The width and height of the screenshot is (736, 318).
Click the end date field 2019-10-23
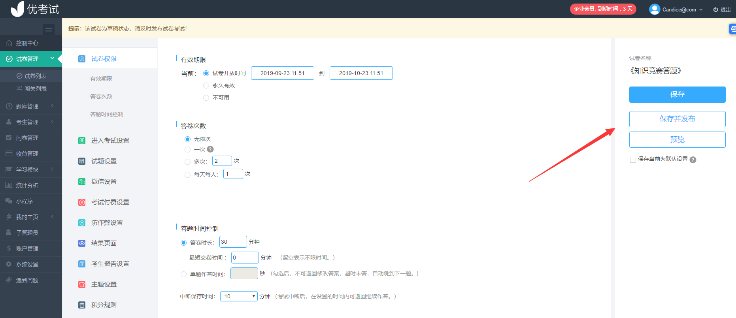point(361,73)
